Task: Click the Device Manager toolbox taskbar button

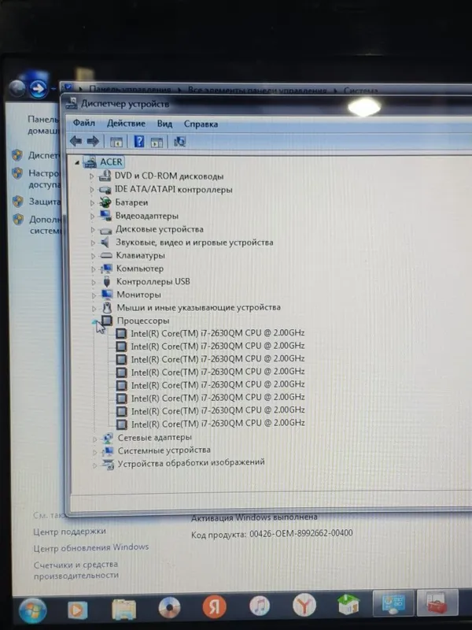Action: [x=437, y=602]
